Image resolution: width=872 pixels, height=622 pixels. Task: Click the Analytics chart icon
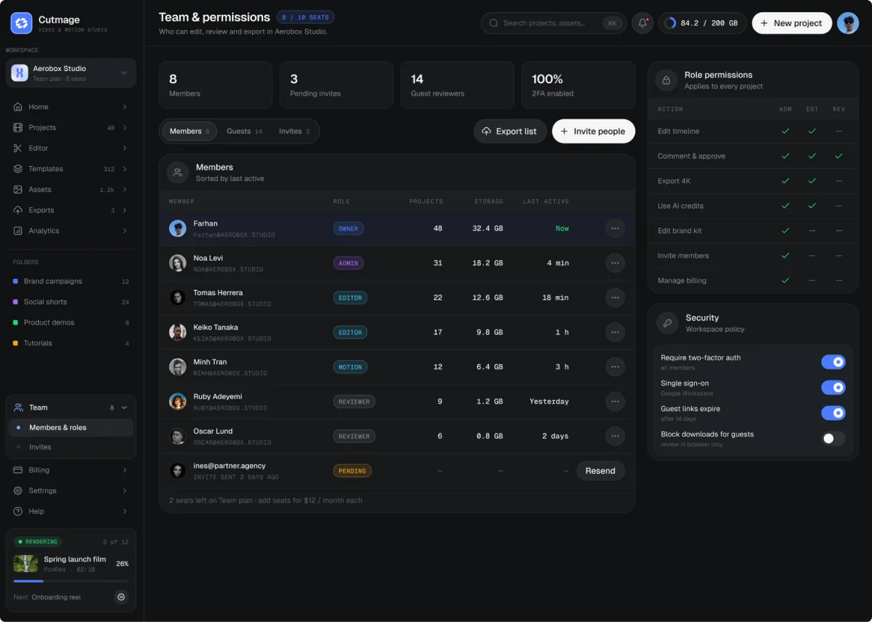tap(18, 231)
